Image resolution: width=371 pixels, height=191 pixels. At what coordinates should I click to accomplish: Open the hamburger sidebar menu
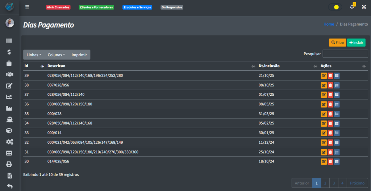pos(28,7)
